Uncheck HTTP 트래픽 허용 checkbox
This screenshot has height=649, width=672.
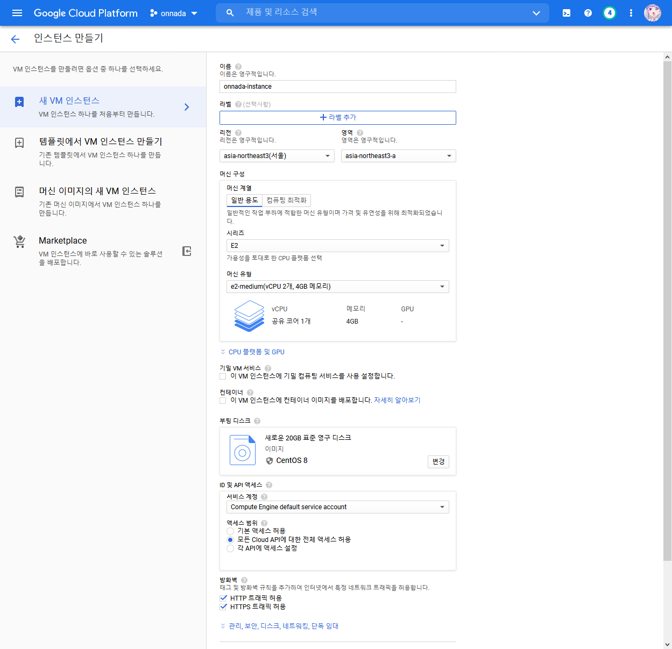click(x=223, y=598)
